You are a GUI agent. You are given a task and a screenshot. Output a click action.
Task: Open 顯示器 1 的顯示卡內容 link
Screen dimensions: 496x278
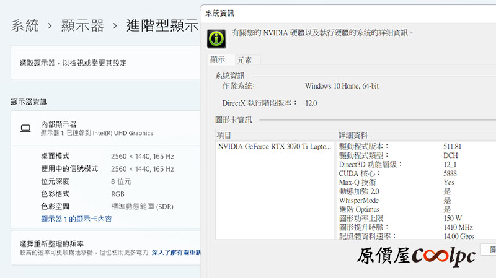pos(76,219)
